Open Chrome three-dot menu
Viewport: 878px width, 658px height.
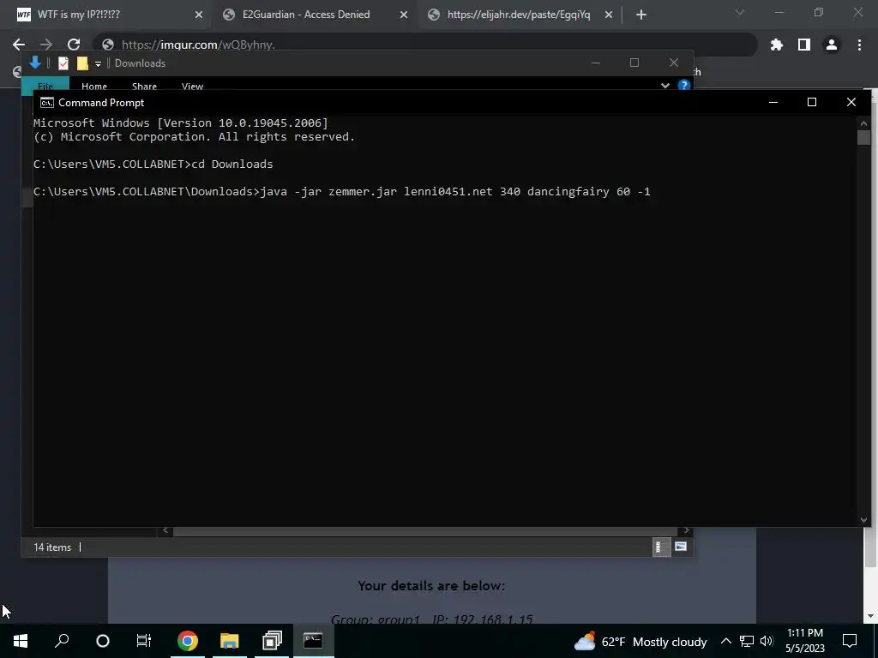pos(859,45)
